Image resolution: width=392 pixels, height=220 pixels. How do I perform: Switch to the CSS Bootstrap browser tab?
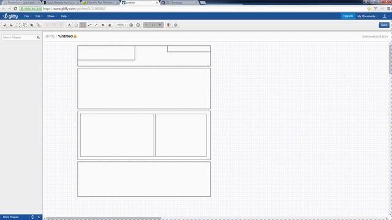point(179,2)
